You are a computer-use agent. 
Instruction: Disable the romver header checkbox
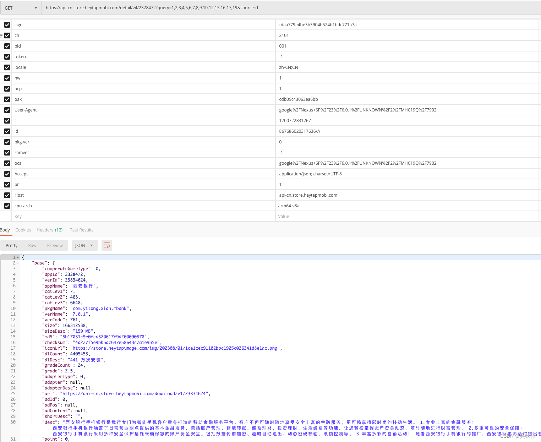coord(7,153)
